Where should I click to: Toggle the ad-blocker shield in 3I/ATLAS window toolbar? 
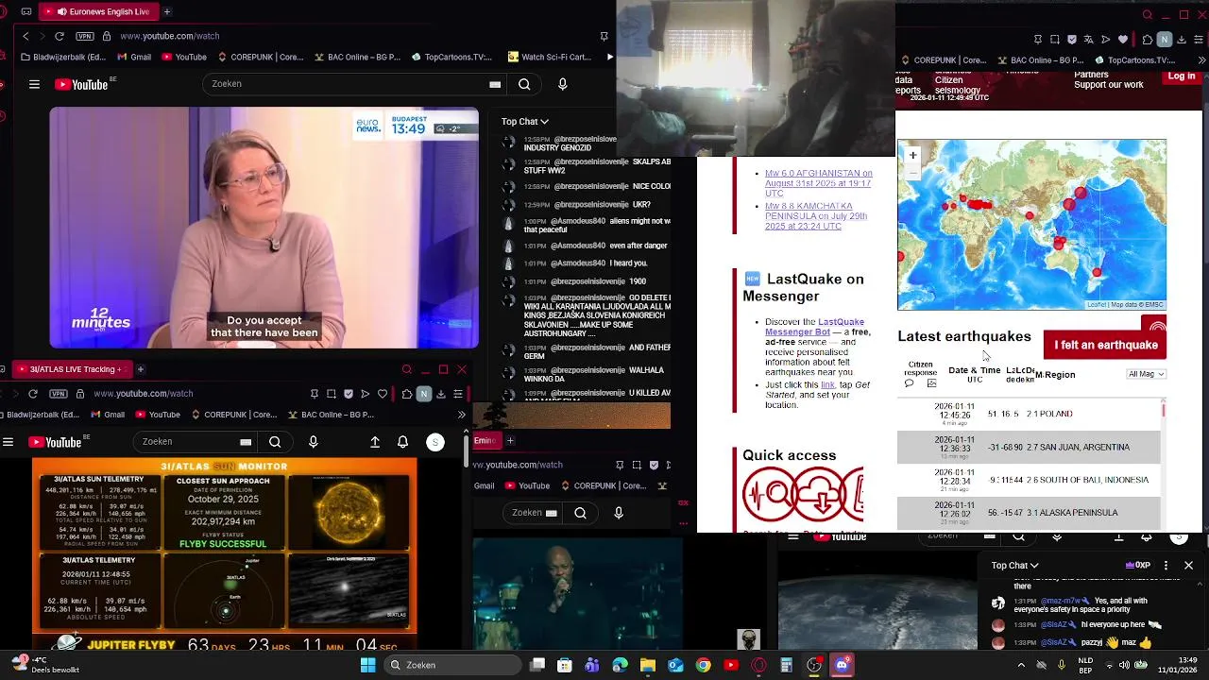(349, 394)
